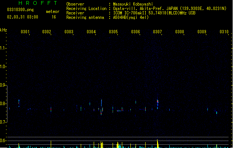233x148 pixels.
Task: Select the filename 03310300.png
Action: (20, 10)
